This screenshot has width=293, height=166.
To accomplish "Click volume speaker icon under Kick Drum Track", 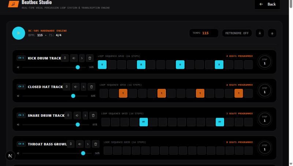I will pyautogui.click(x=18, y=67).
